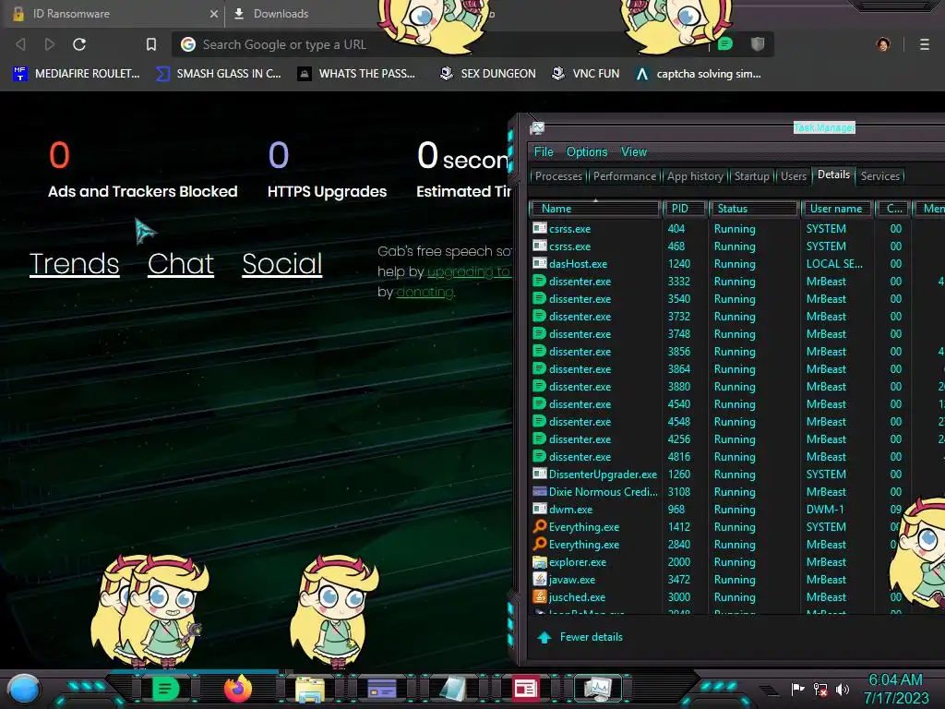The width and height of the screenshot is (945, 709).
Task: Open the green Dissenter comment icon
Action: [x=725, y=44]
